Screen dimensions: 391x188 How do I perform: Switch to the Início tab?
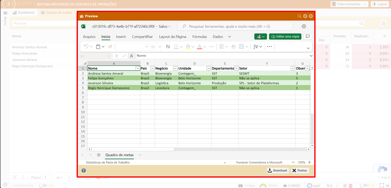pyautogui.click(x=106, y=37)
